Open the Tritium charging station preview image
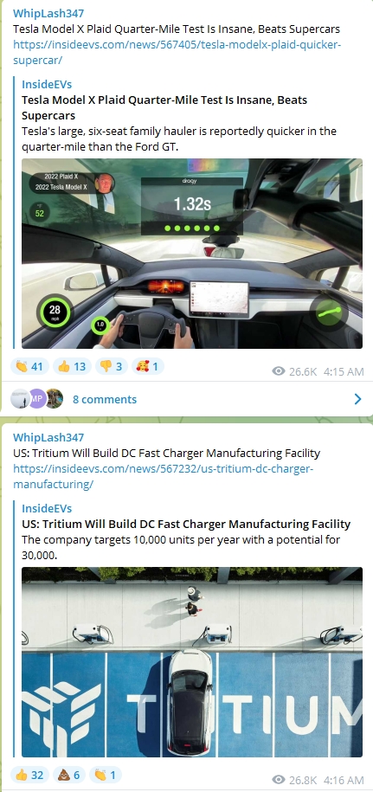The image size is (373, 792). pyautogui.click(x=192, y=661)
